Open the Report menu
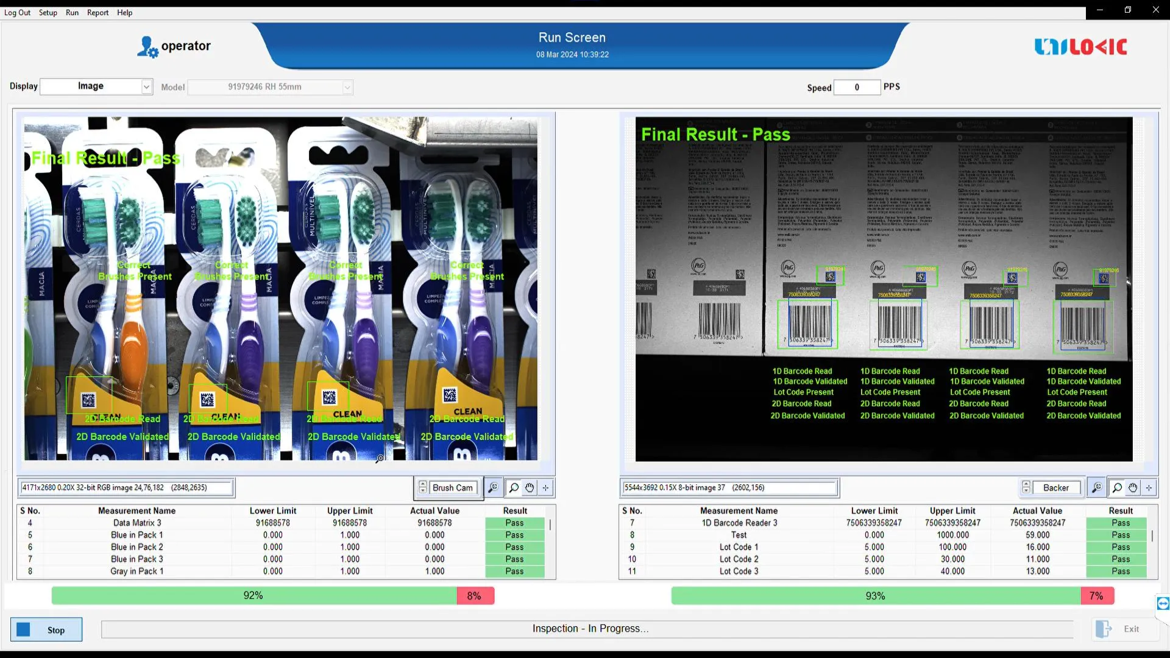 coord(97,12)
